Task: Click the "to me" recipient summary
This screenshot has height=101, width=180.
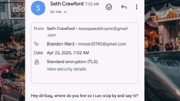Action: pos(56,12)
